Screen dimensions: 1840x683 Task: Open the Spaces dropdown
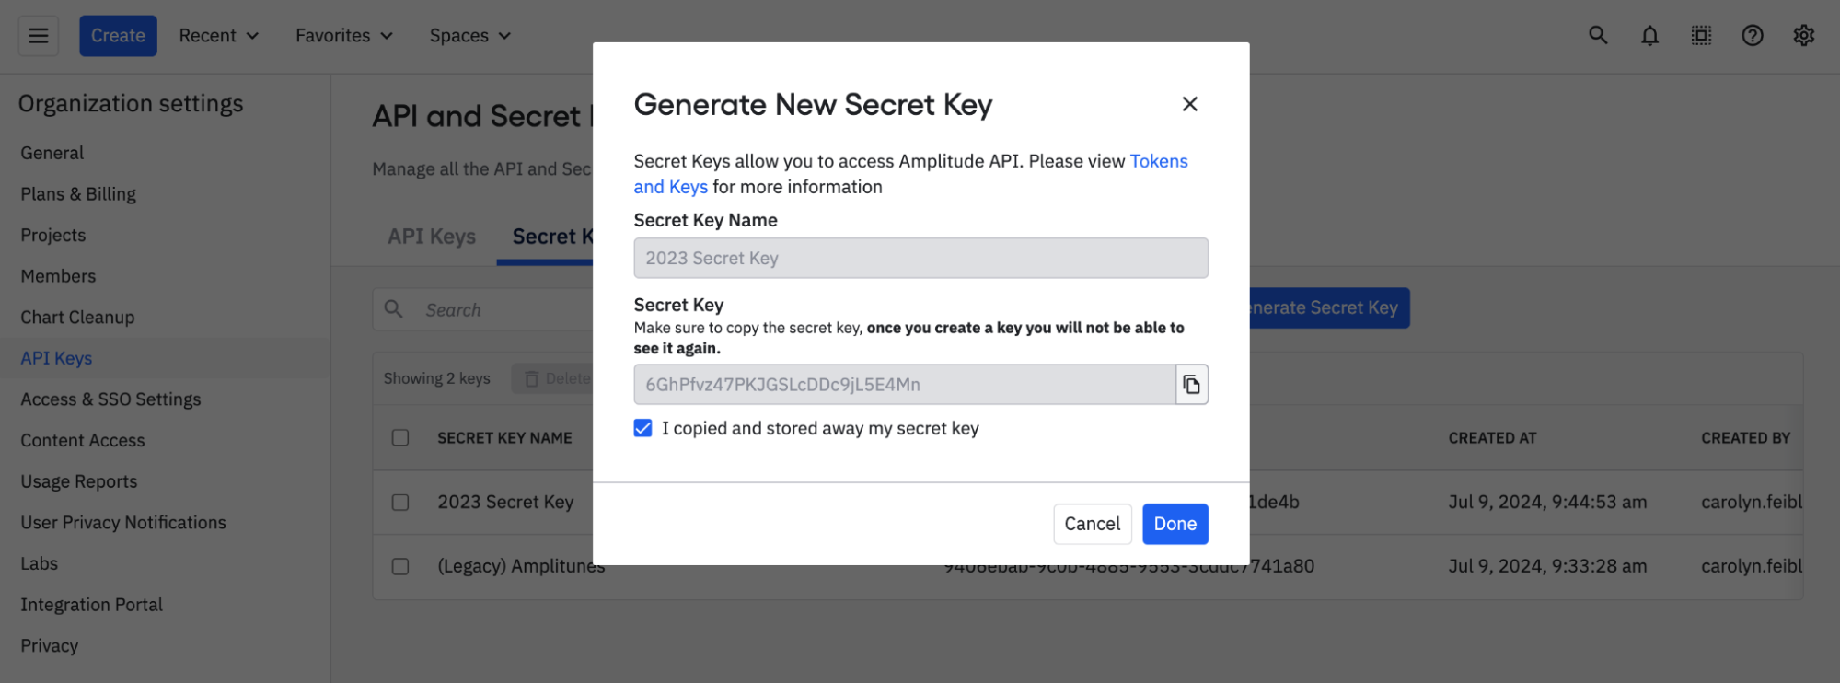469,36
